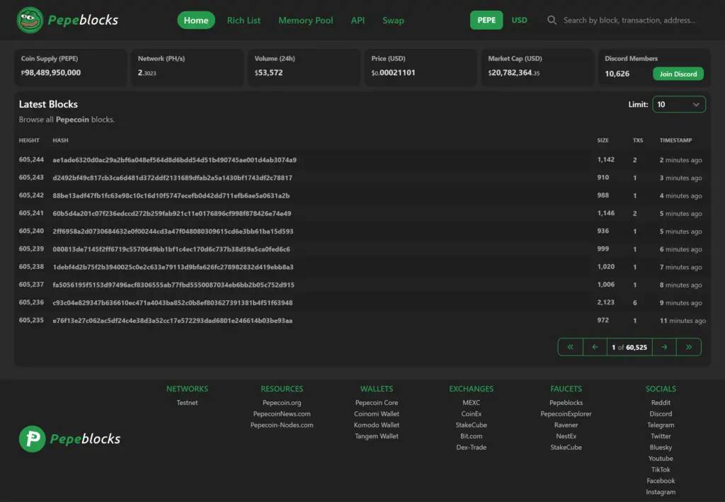Open the Testnet network link
725x502 pixels.
[x=187, y=403]
